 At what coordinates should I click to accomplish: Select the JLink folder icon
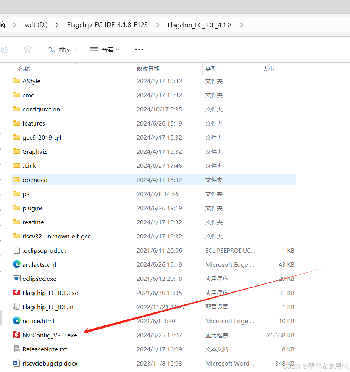[17, 166]
